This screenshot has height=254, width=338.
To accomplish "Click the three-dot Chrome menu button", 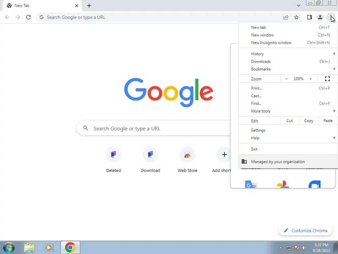I will pos(331,17).
